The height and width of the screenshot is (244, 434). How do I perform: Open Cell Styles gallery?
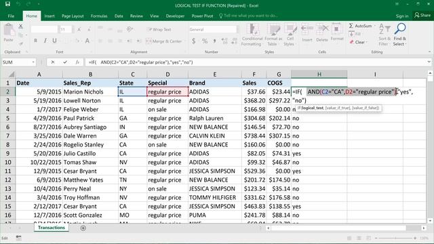(x=290, y=35)
